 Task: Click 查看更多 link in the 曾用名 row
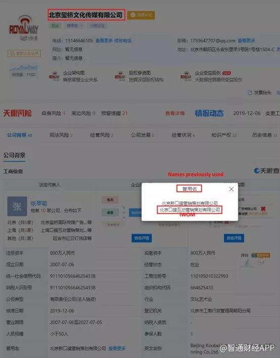click(x=117, y=348)
